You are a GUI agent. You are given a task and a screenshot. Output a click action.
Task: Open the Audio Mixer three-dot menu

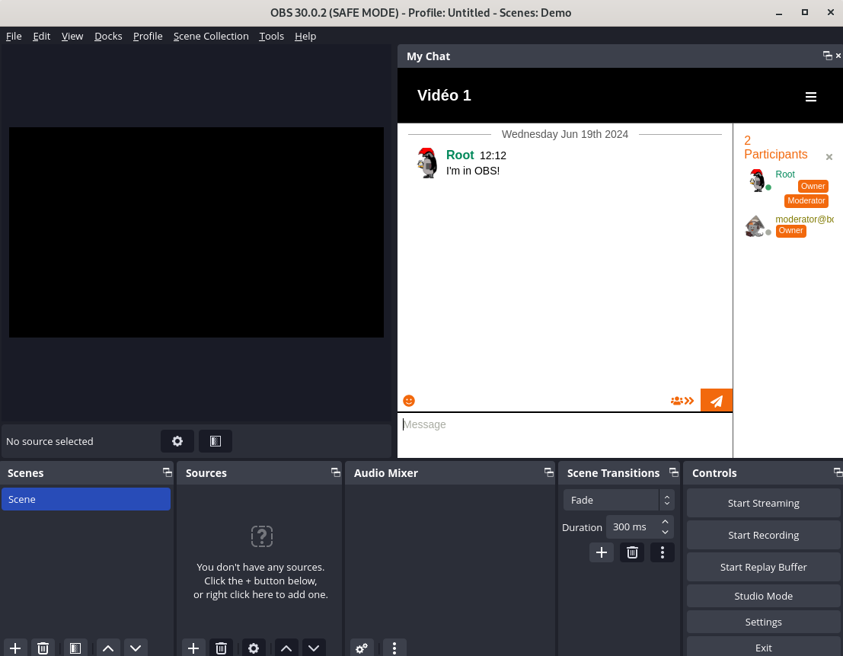(x=394, y=648)
